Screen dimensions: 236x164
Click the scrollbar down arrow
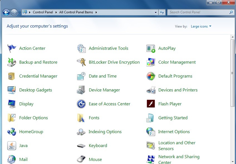point(233,161)
